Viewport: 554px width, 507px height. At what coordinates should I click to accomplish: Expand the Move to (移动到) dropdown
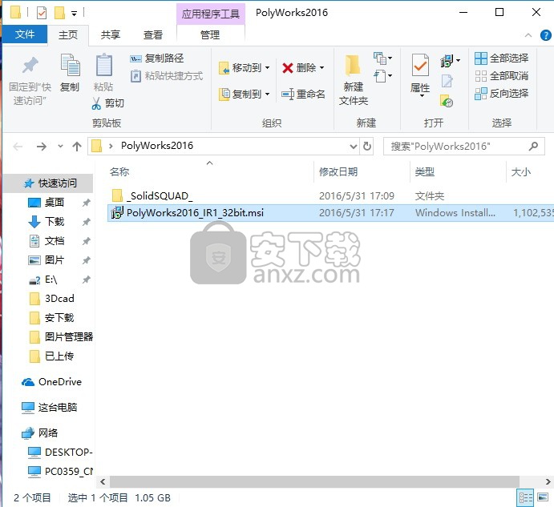point(267,68)
